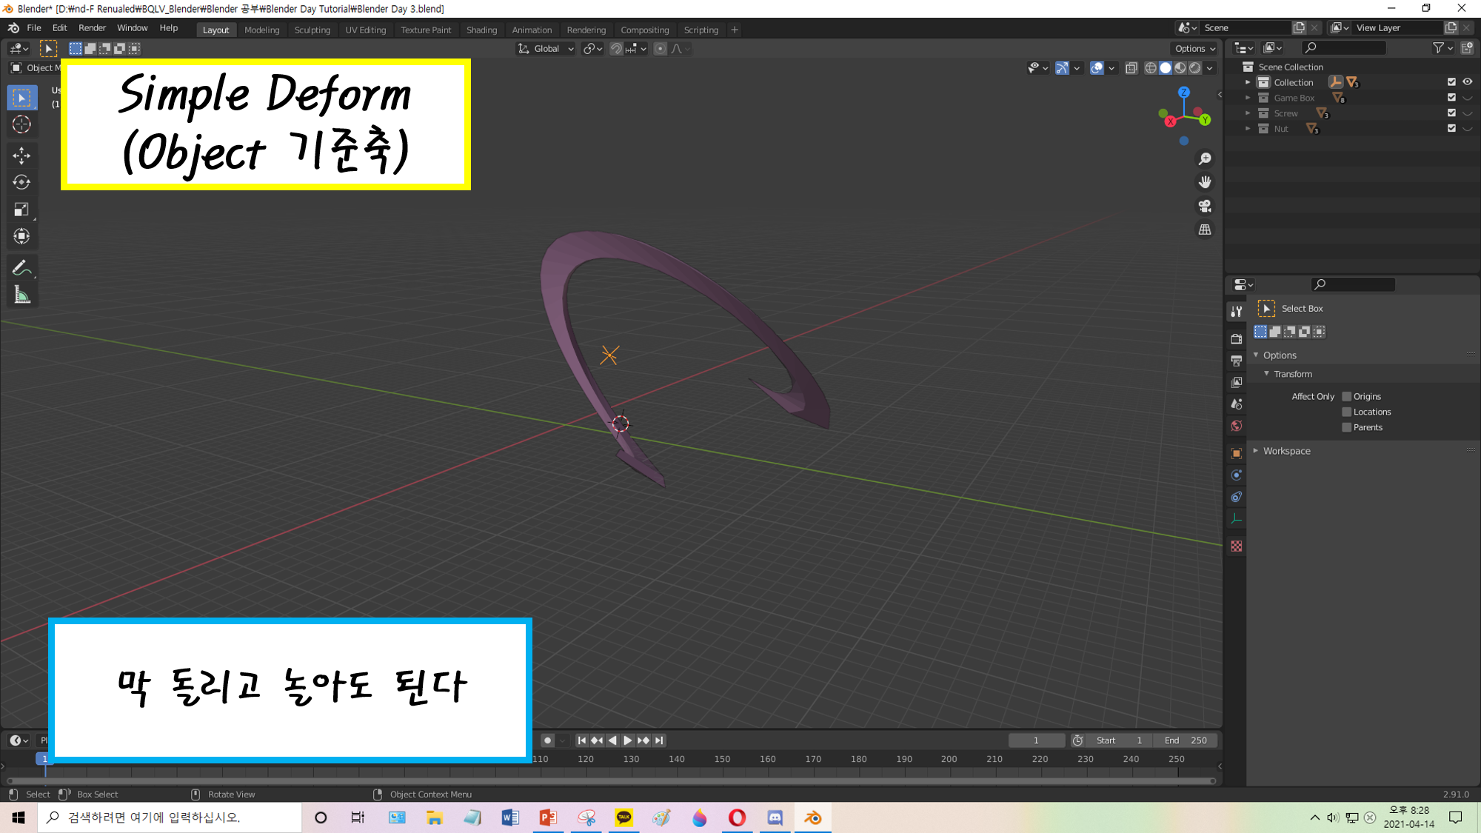Screen dimensions: 1481x833
Task: Toggle camera view in viewport
Action: point(1205,206)
